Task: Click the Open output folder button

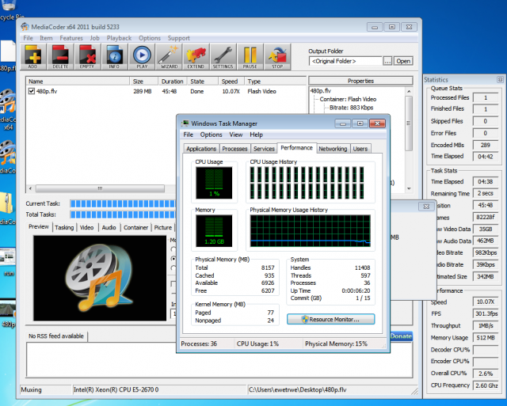Action: (x=403, y=61)
